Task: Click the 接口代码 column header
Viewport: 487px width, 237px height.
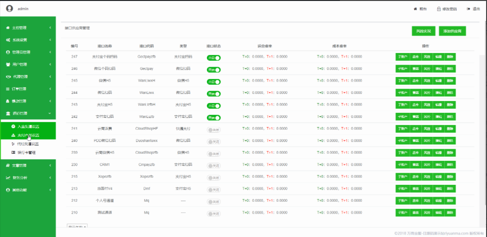Action: (x=147, y=46)
